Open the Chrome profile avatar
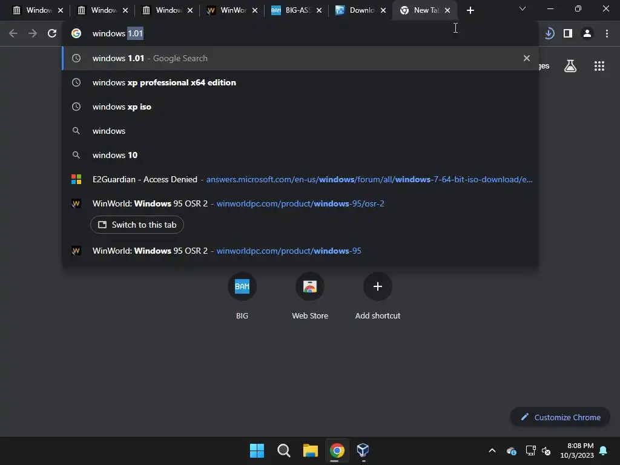This screenshot has width=620, height=465. pyautogui.click(x=587, y=34)
